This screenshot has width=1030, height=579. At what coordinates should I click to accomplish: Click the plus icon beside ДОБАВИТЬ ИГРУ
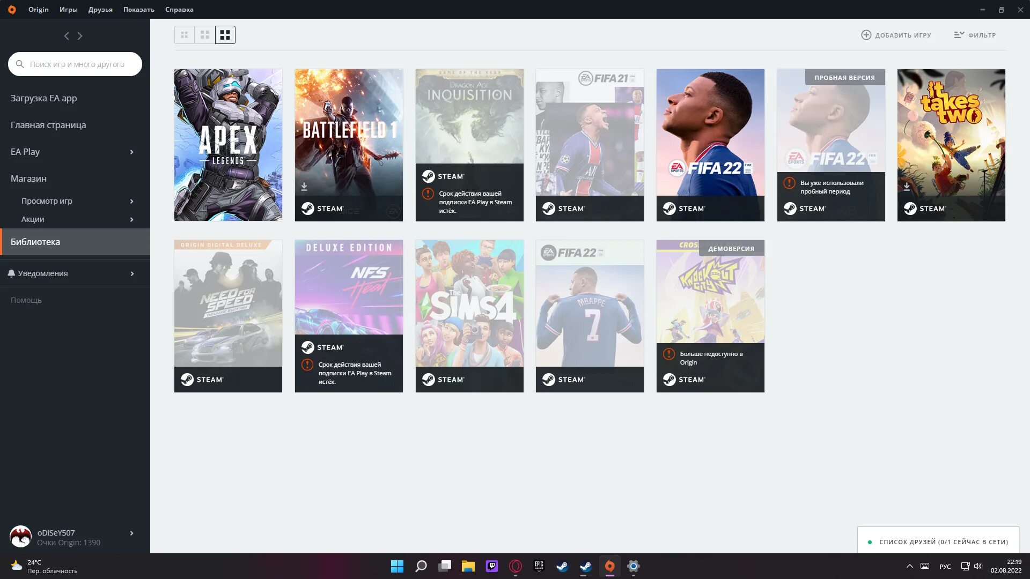866,35
